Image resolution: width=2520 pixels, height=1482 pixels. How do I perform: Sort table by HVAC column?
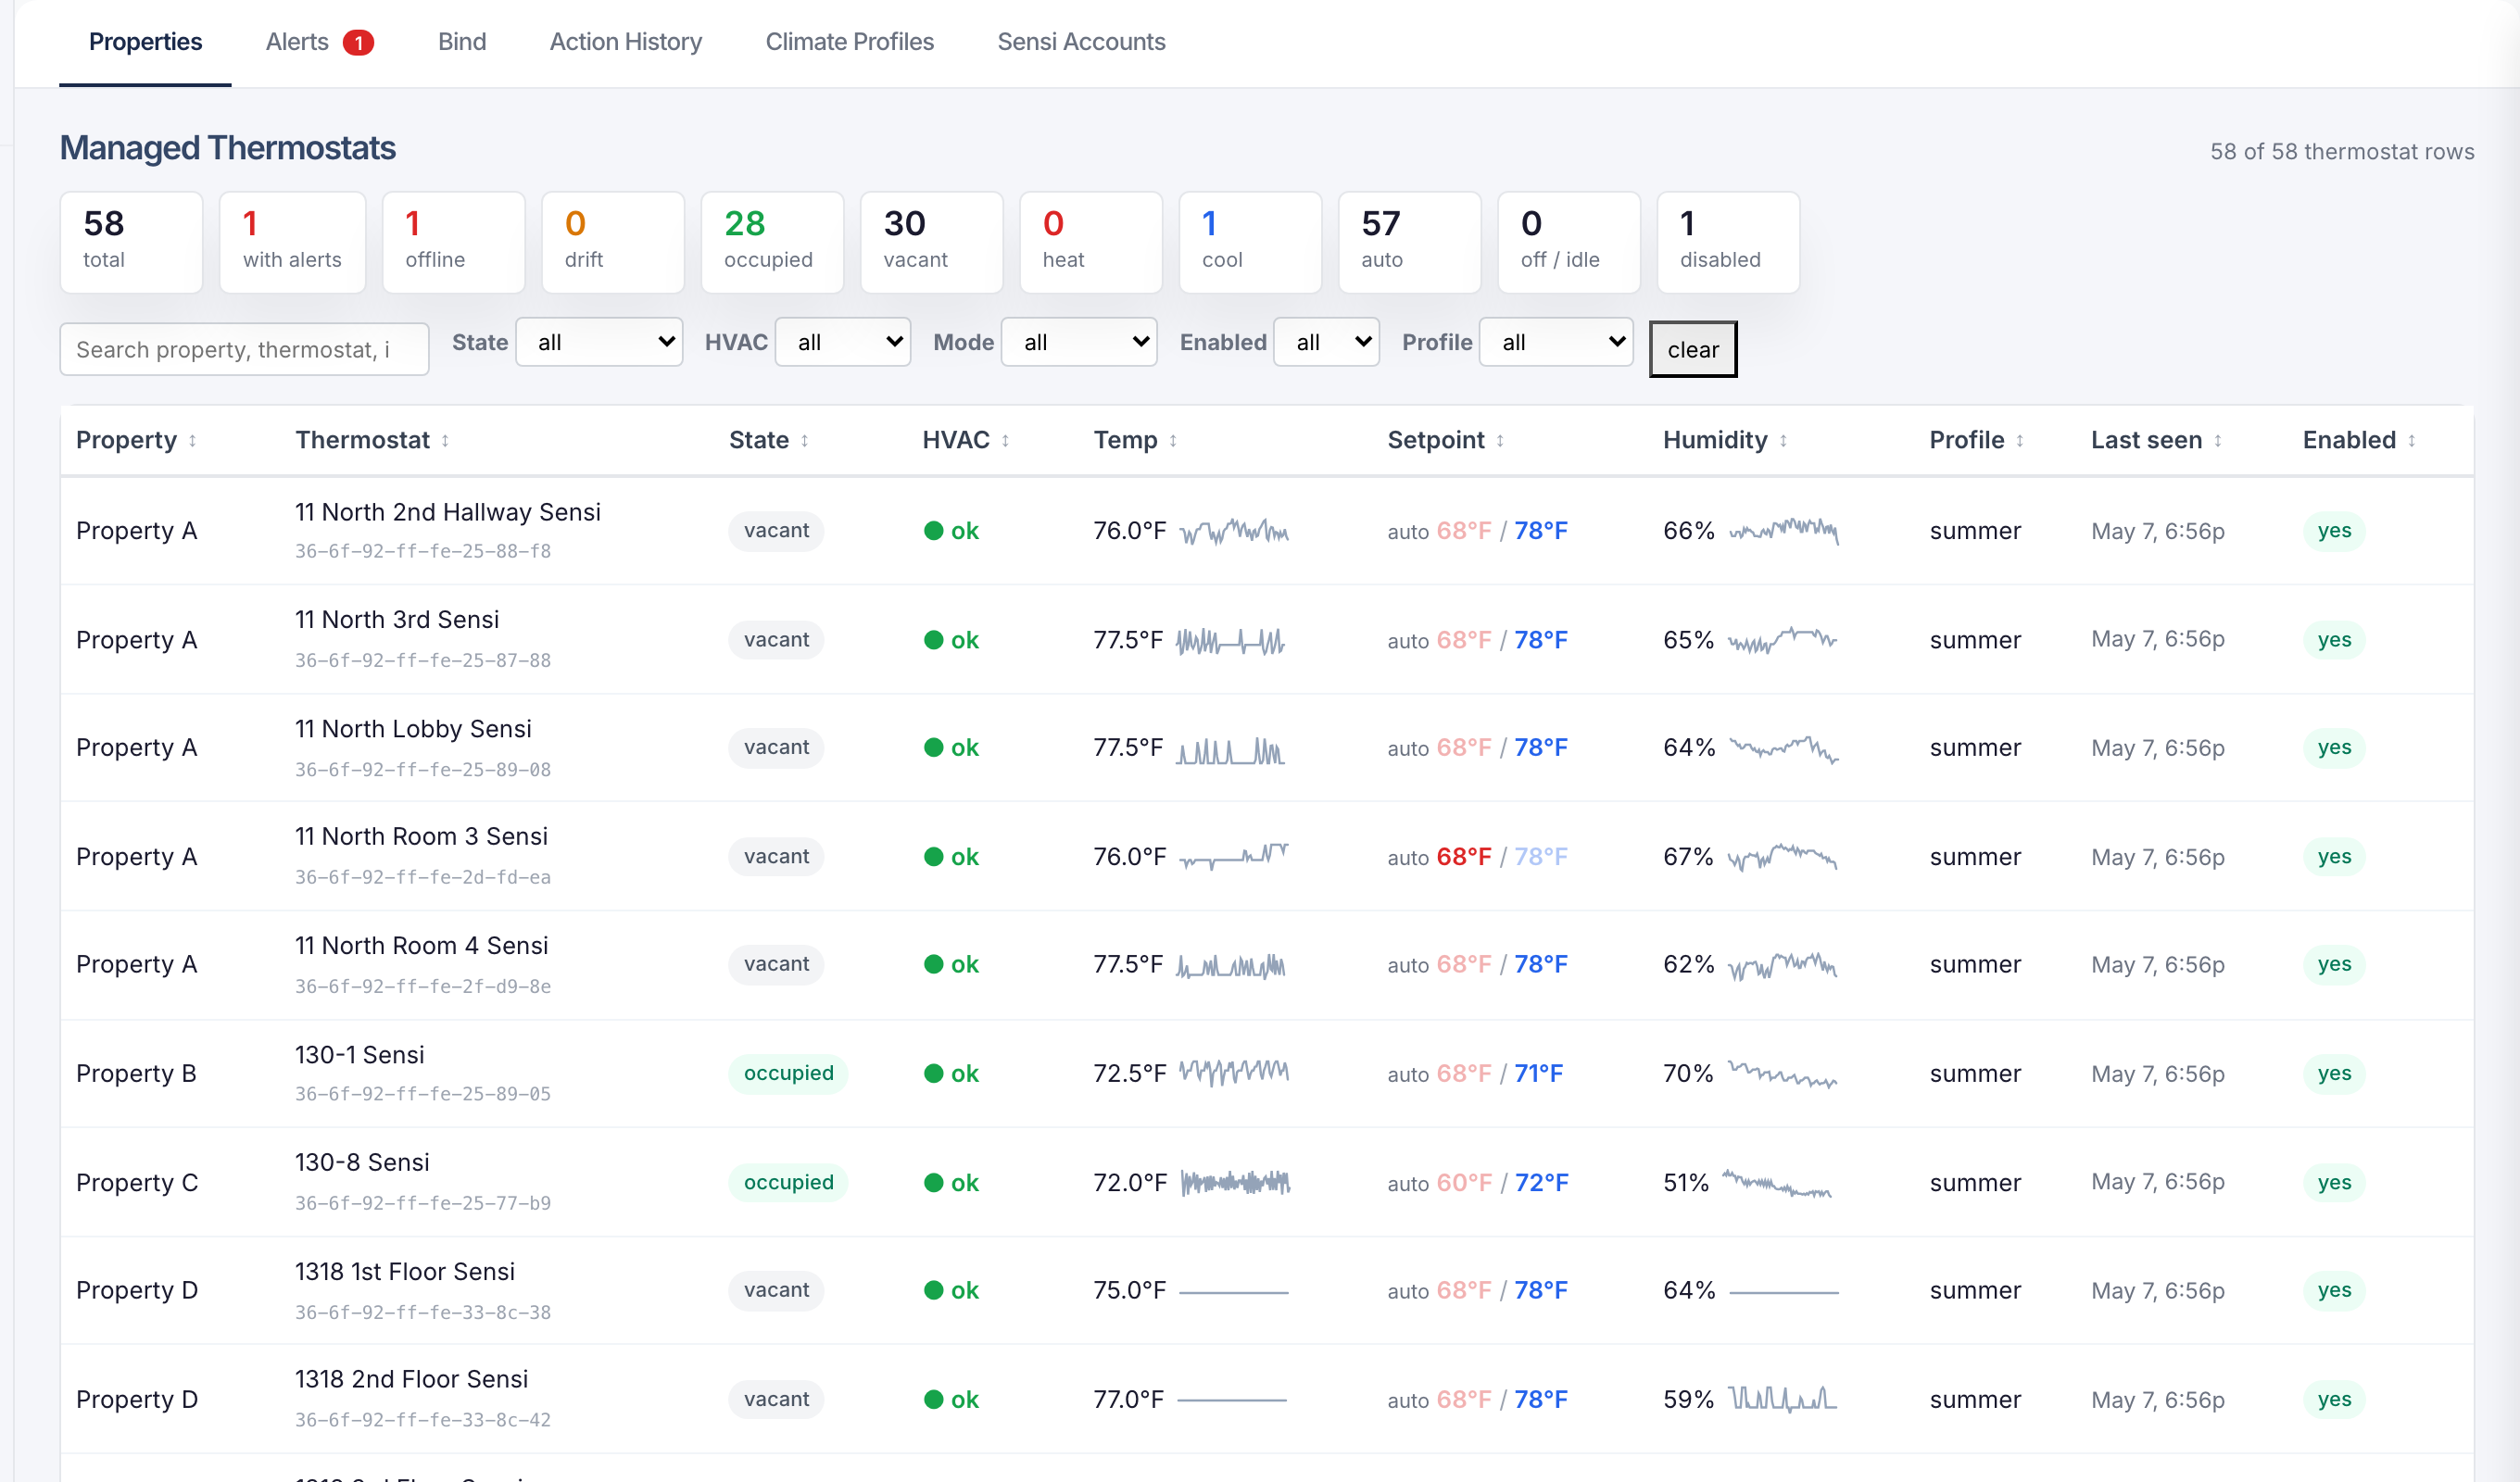[x=965, y=440]
